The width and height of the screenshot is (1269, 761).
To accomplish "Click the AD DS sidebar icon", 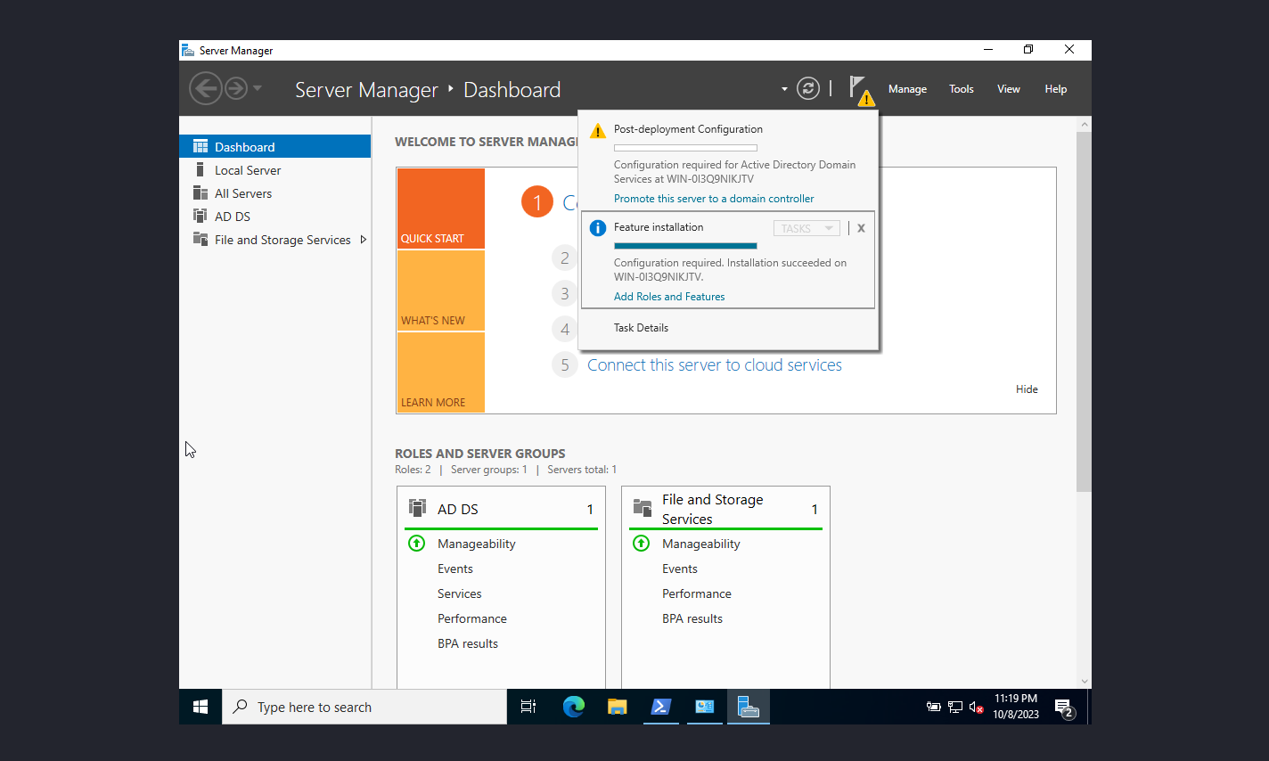I will click(x=201, y=216).
